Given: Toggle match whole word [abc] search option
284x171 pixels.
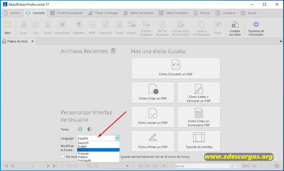Looking at the screenshot, I should [x=246, y=166].
